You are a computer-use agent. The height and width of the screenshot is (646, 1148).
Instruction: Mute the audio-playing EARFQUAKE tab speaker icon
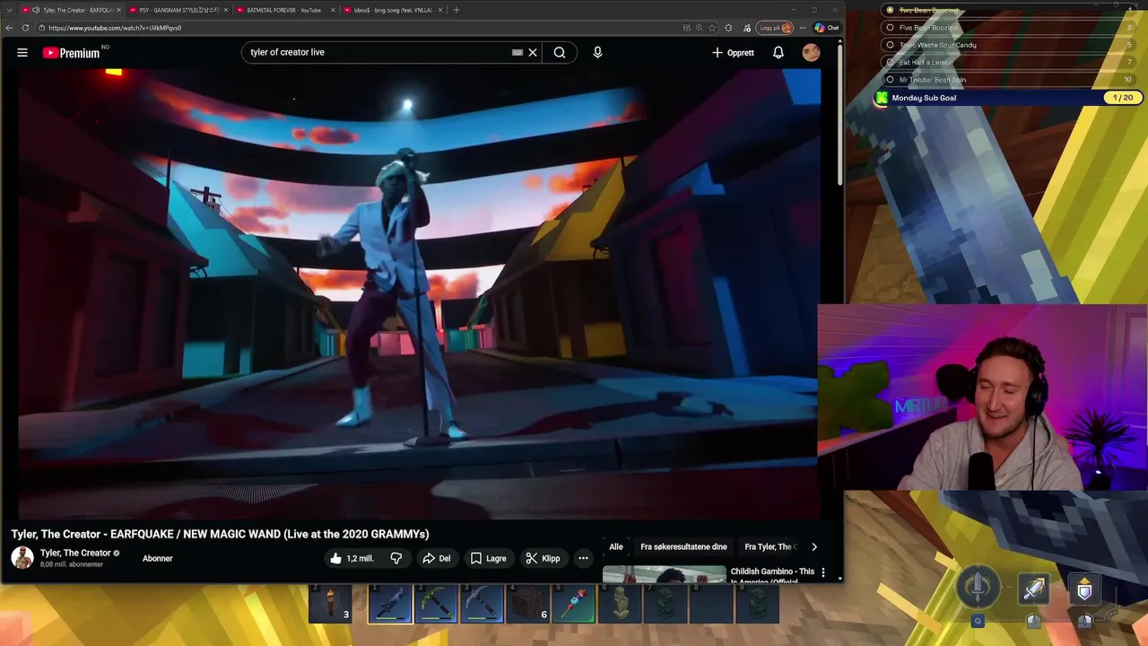(x=36, y=10)
